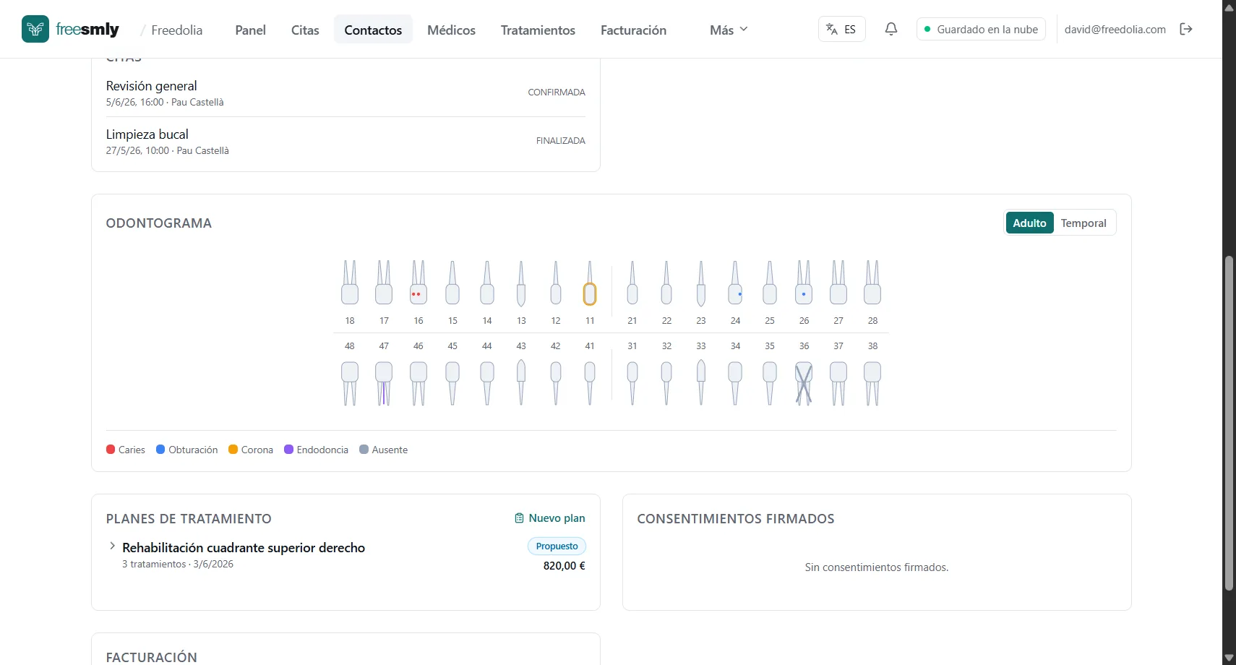Select tooth 43 in the odontogram
1236x665 pixels.
click(521, 383)
